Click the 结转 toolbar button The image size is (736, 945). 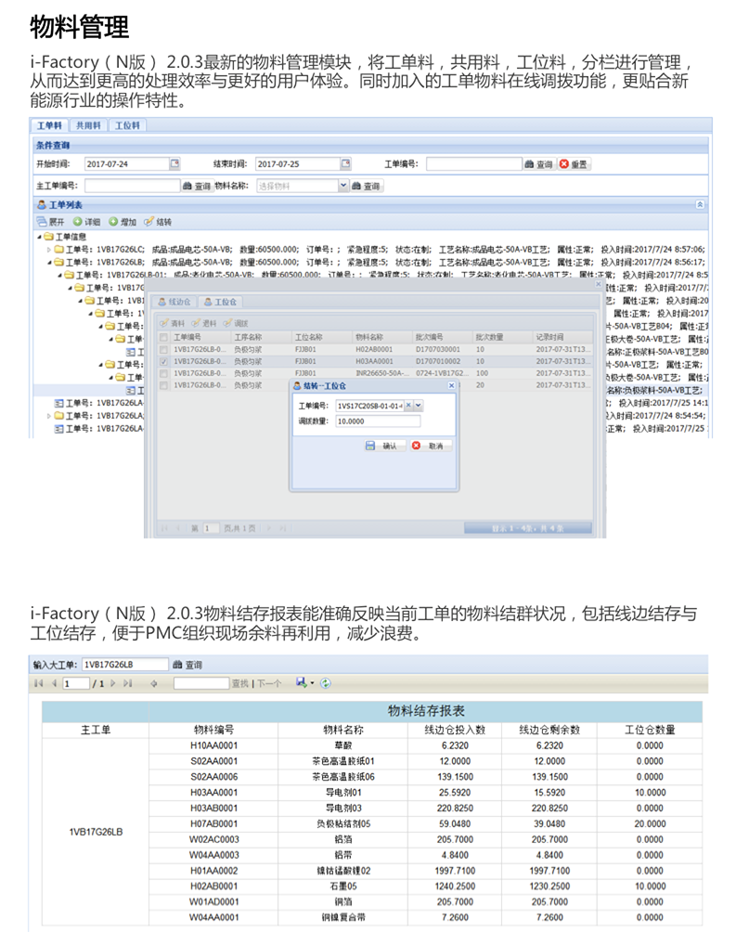pyautogui.click(x=158, y=222)
